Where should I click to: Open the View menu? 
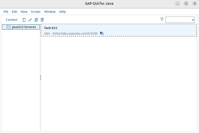(24, 12)
